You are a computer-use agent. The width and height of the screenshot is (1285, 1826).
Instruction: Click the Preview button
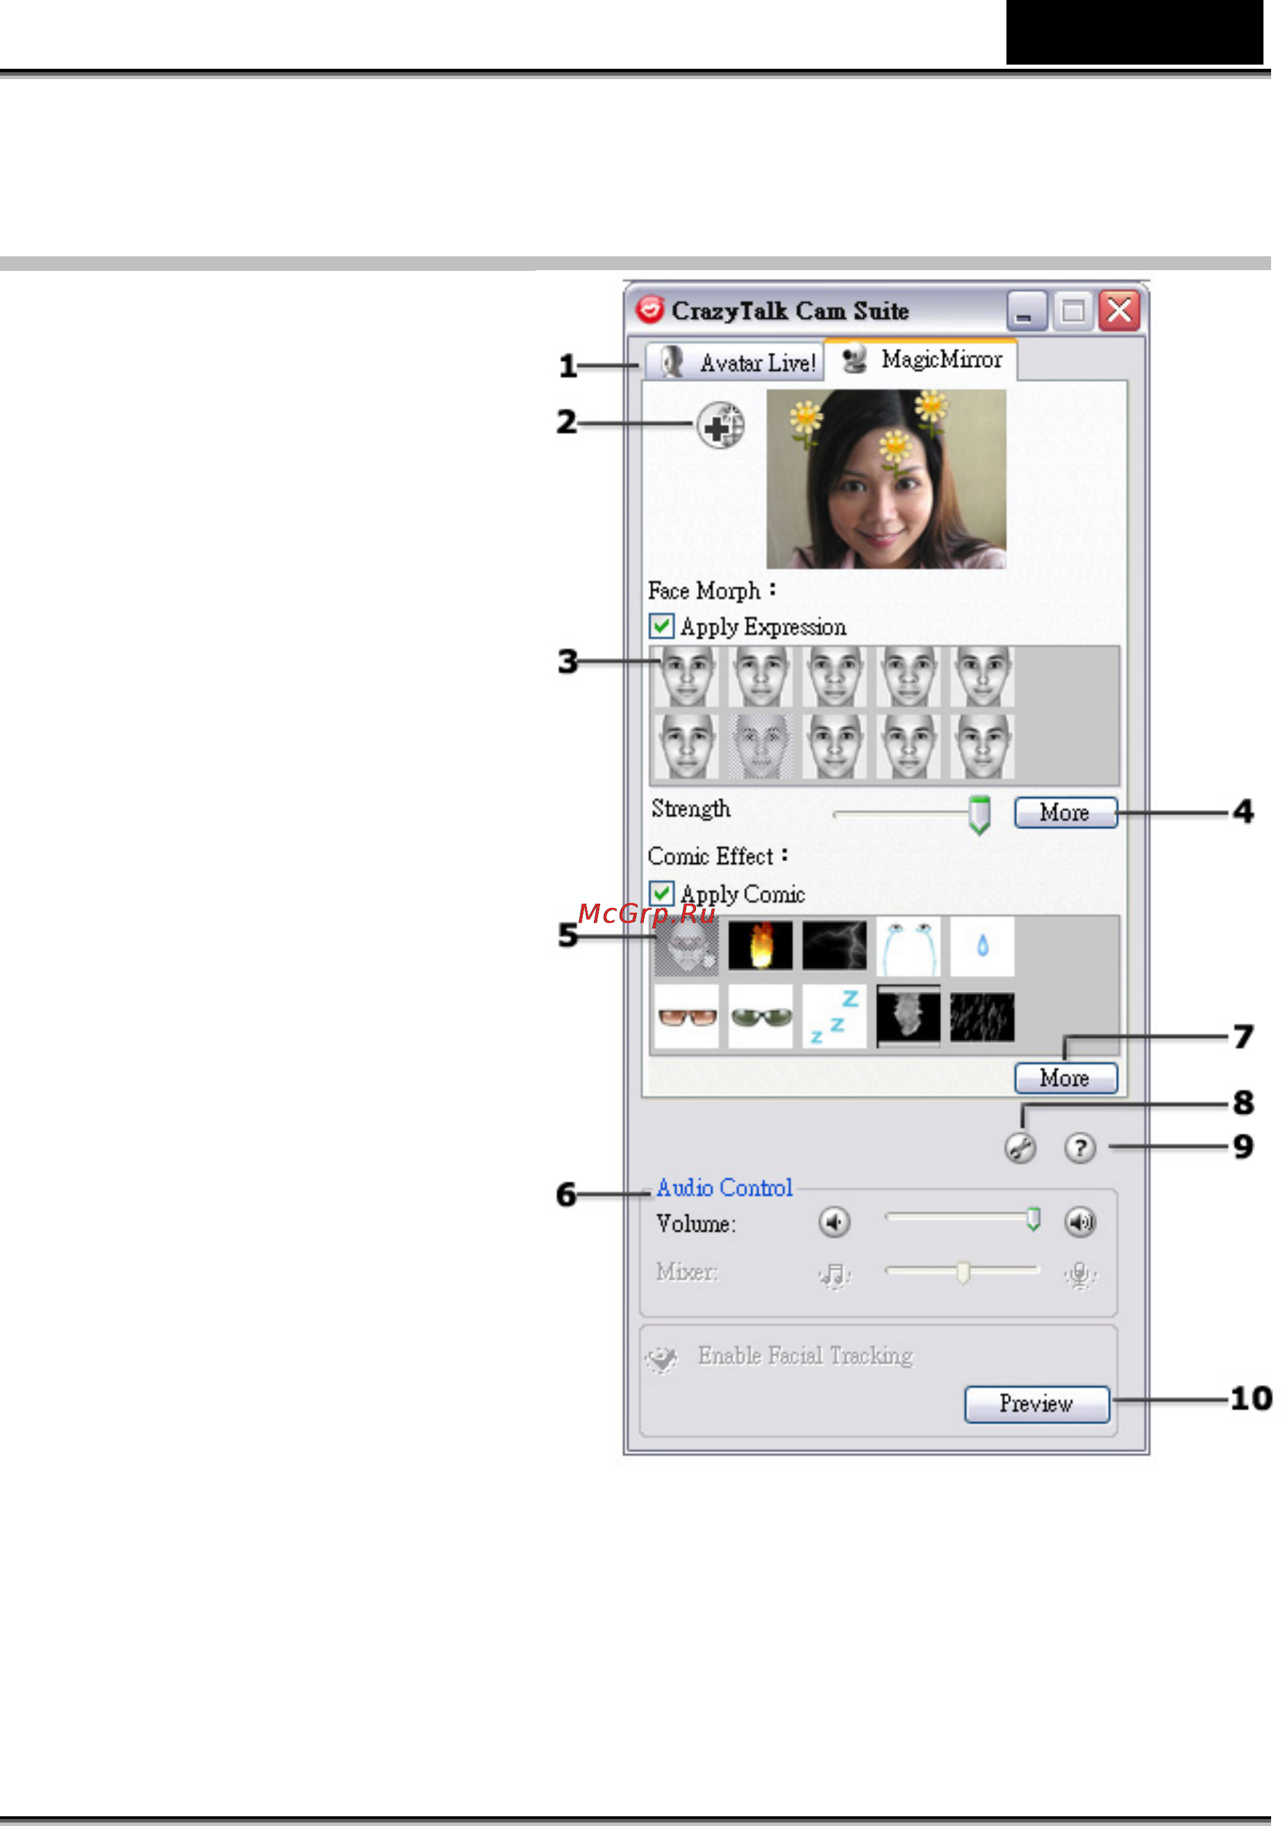[1038, 1405]
